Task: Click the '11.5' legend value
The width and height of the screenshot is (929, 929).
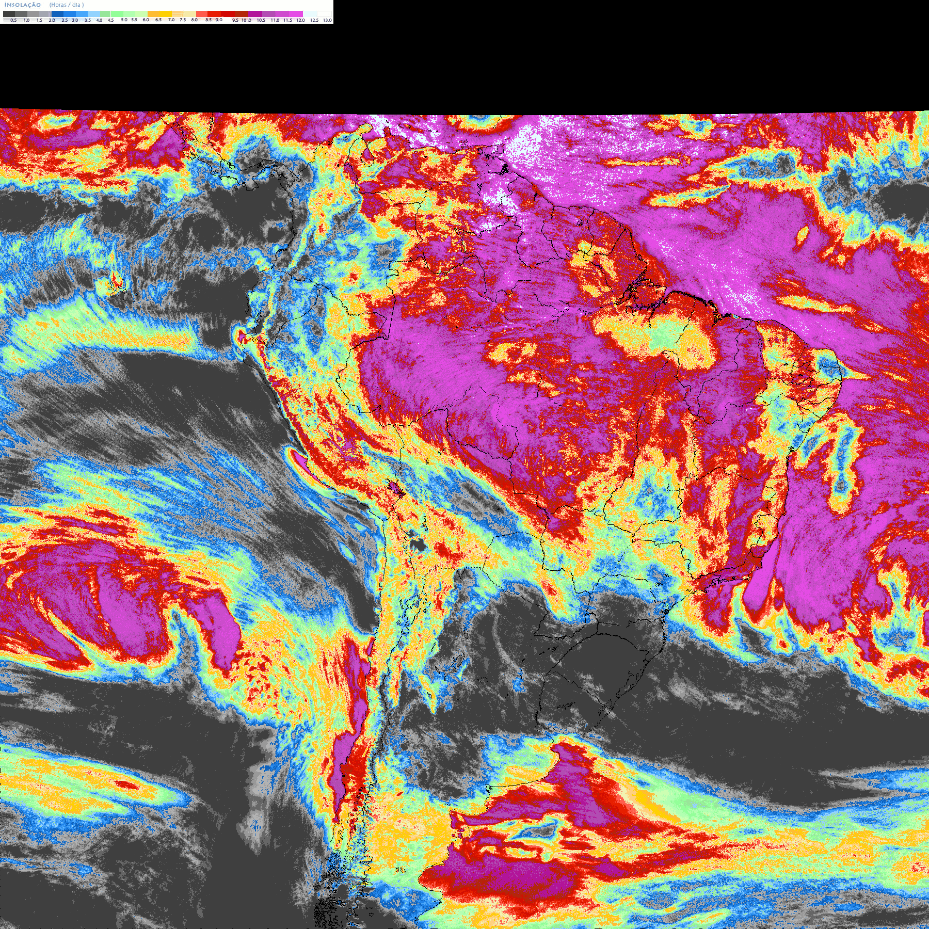Action: pyautogui.click(x=287, y=20)
